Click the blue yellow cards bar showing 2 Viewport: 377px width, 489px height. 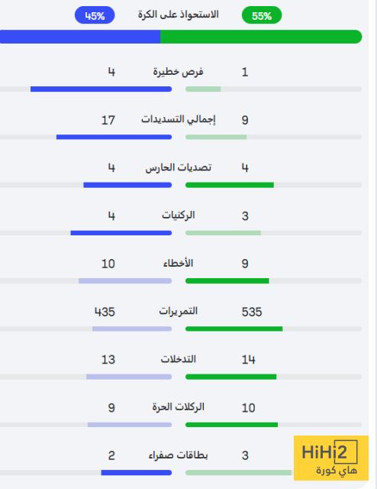tap(137, 473)
